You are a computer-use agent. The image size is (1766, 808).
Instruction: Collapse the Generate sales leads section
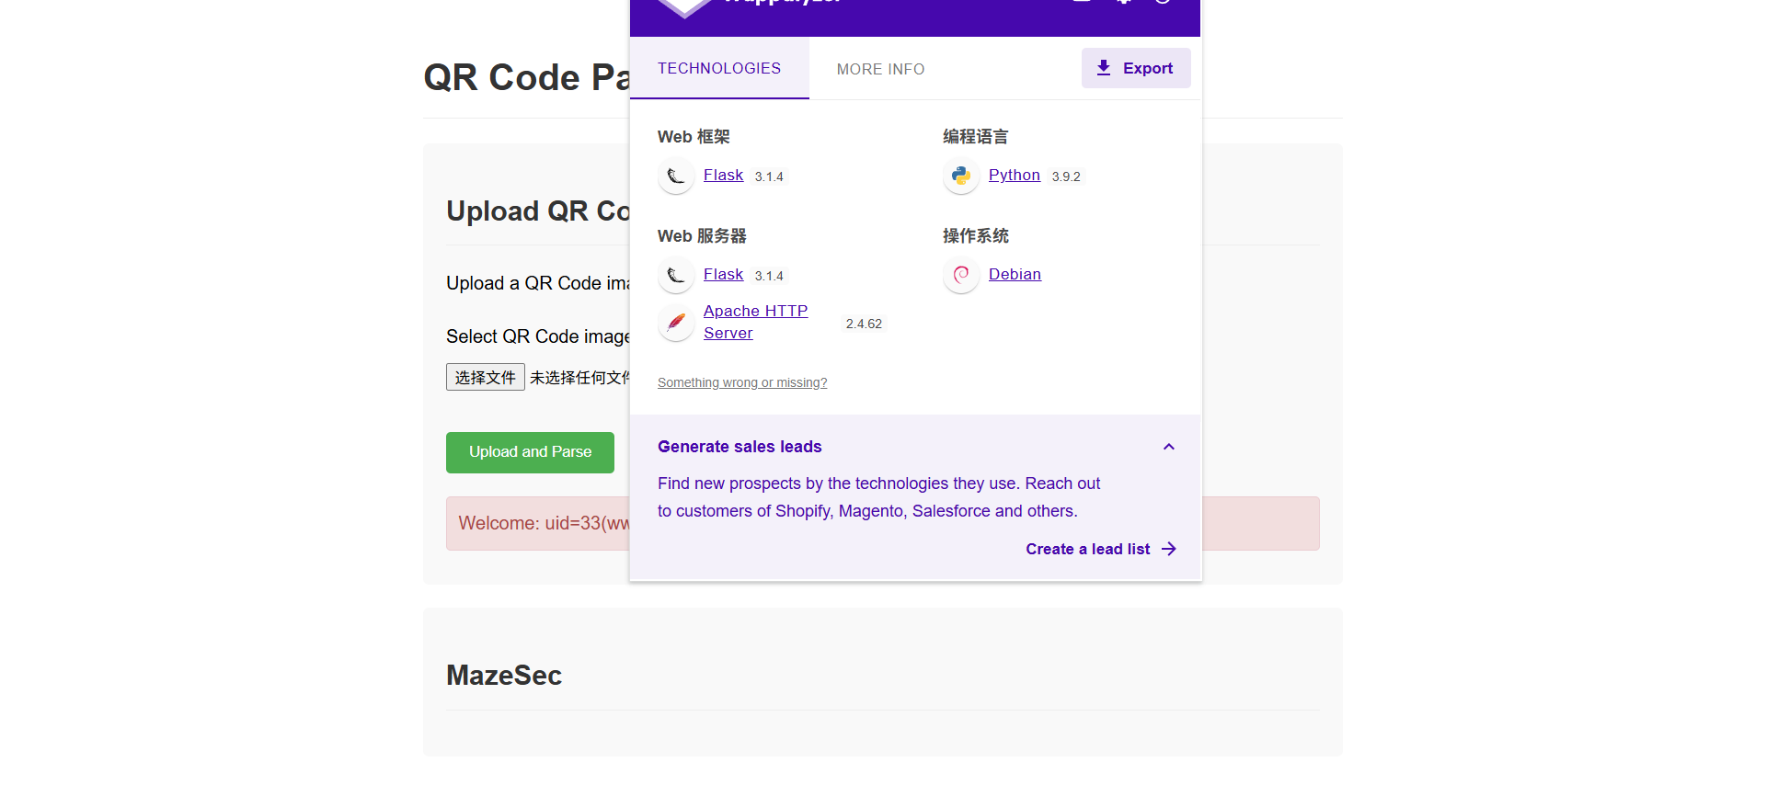1168,447
